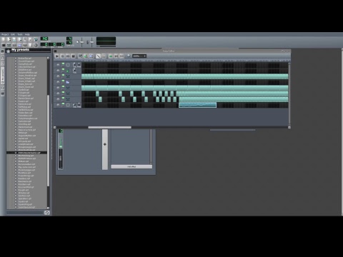
Task: Open track operations gear of first track
Action: click(58, 65)
